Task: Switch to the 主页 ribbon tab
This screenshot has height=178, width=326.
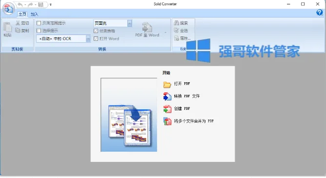Action: point(22,14)
